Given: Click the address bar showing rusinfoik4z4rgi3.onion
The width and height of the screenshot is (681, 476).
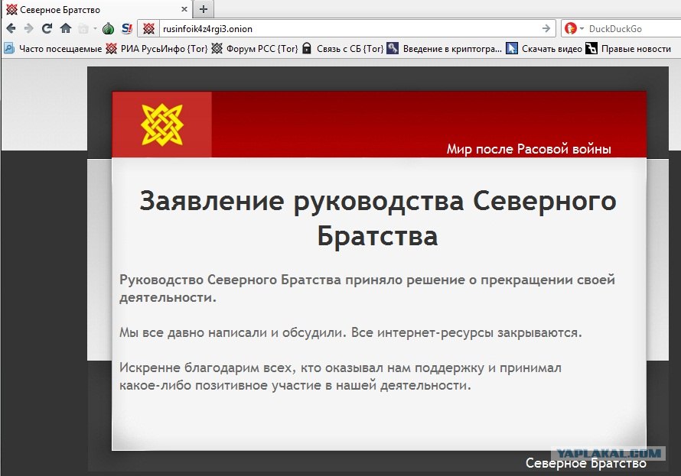Looking at the screenshot, I should 344,29.
